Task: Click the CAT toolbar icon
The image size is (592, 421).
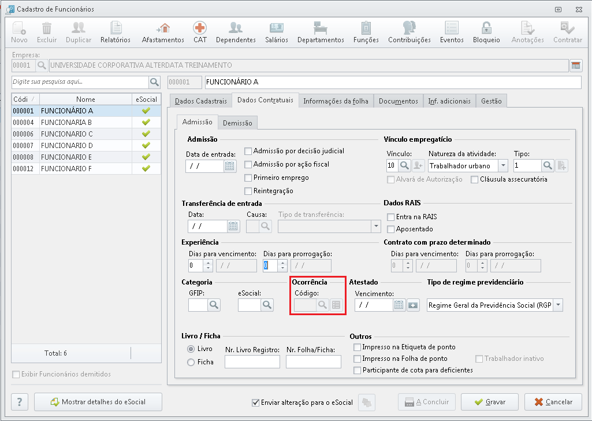Action: point(200,32)
